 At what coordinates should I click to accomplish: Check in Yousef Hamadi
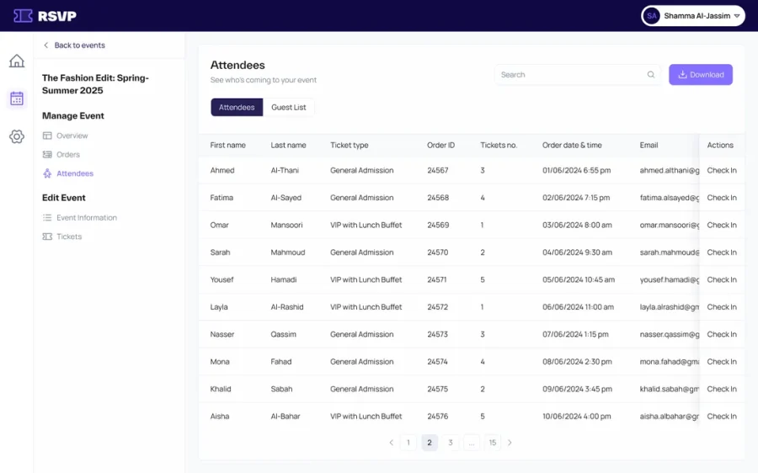pos(722,279)
